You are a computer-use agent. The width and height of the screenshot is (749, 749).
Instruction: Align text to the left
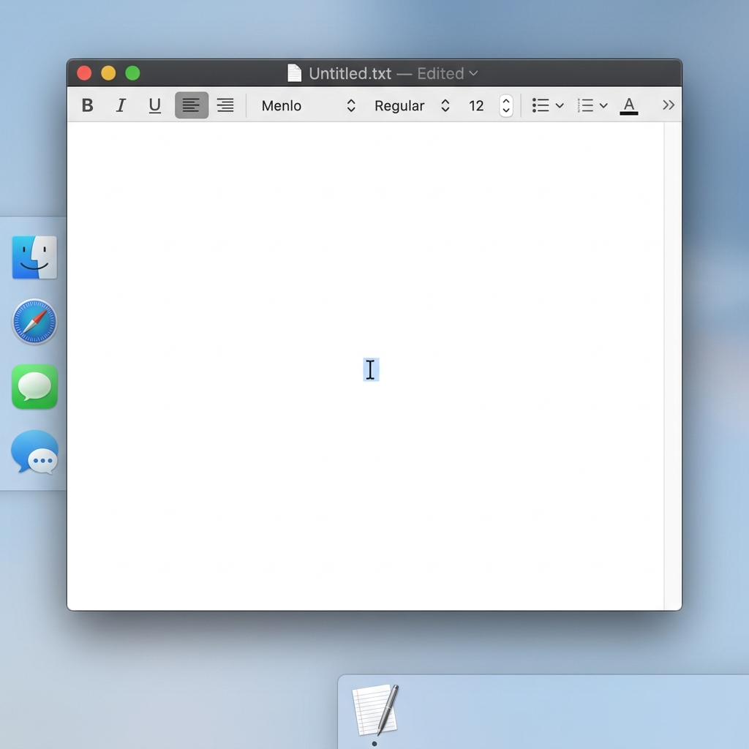192,105
